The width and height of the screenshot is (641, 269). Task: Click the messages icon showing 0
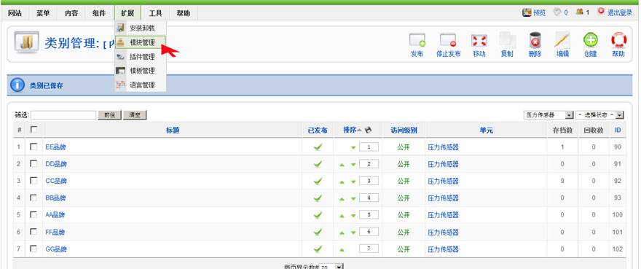[x=557, y=12]
